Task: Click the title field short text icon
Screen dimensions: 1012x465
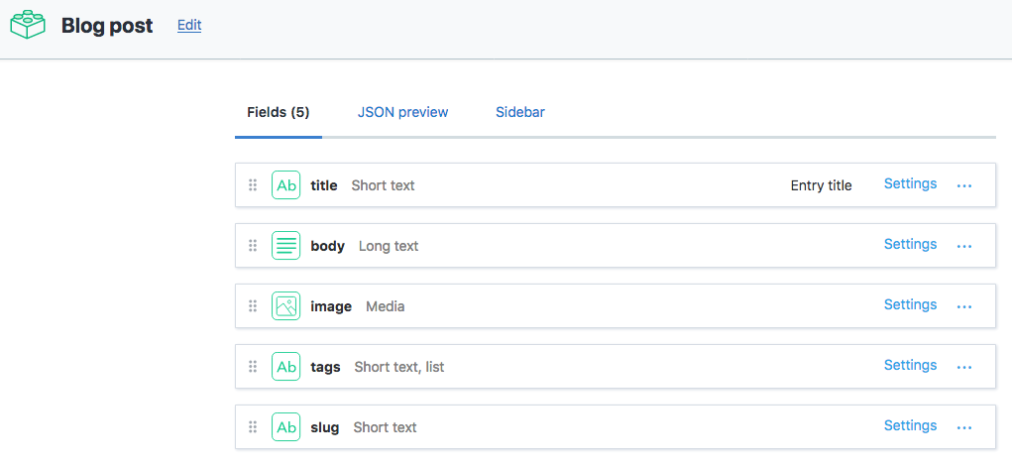Action: pos(286,185)
